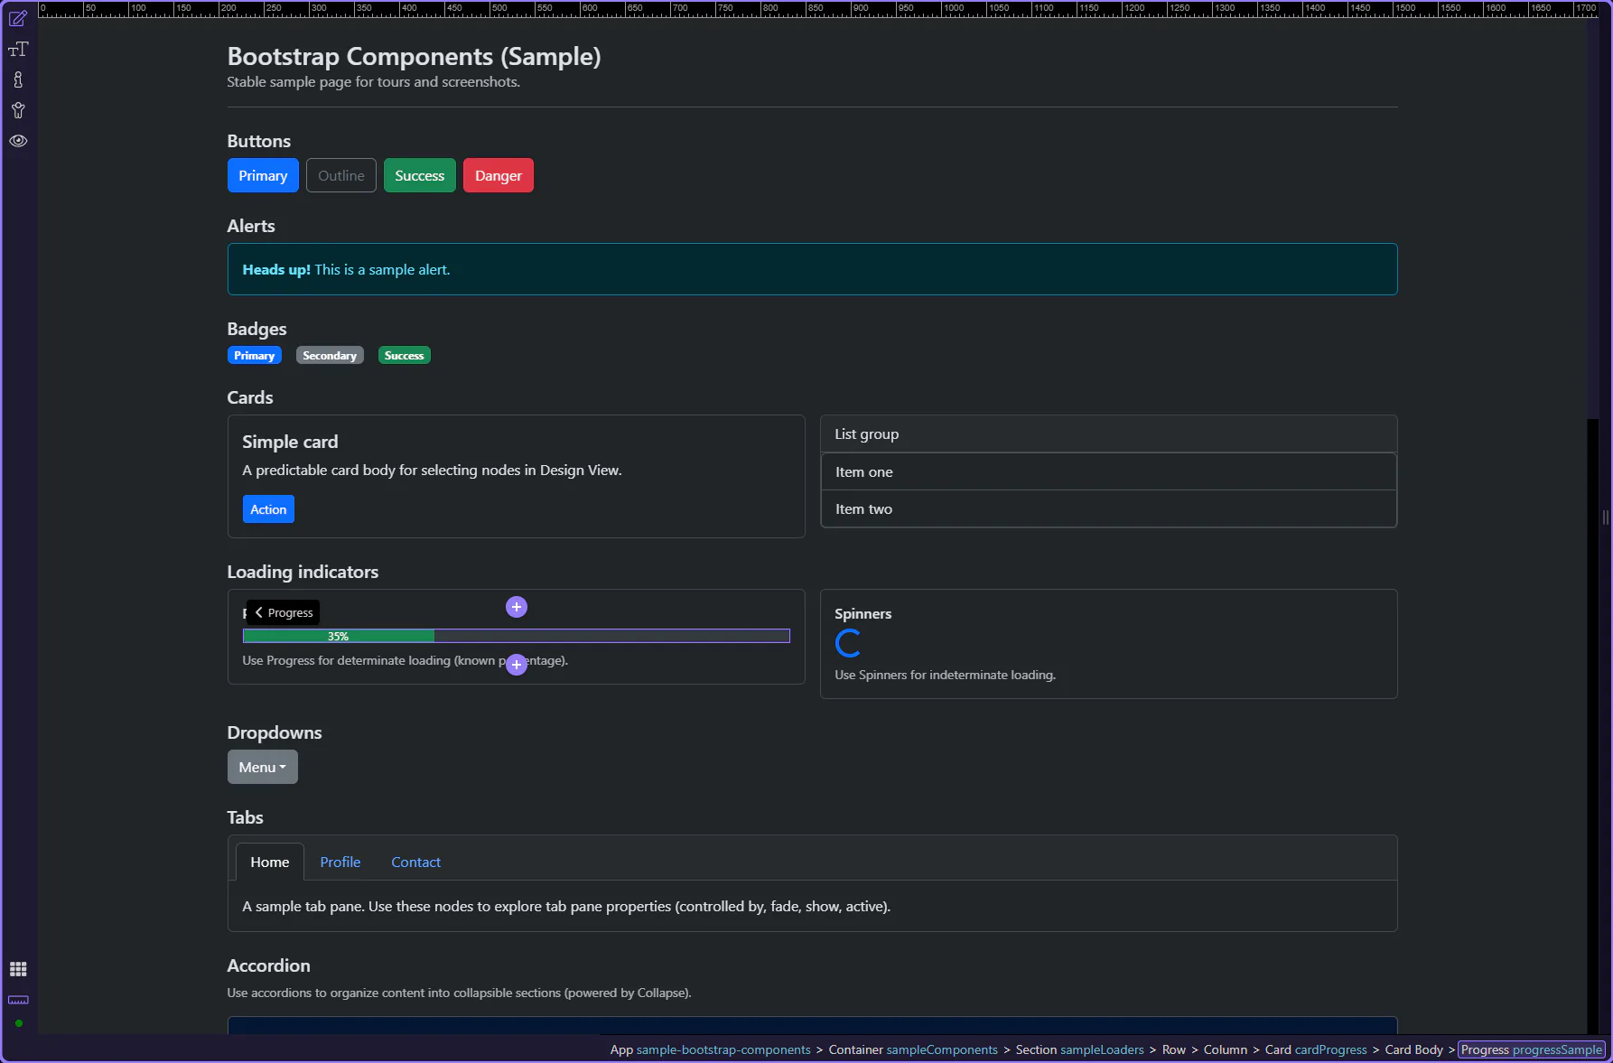Click the info icon in the left sidebar
Screen dimensions: 1613x1063
click(18, 80)
